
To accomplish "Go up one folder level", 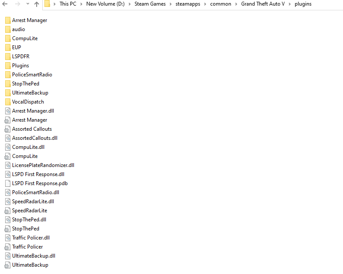I will [x=37, y=4].
